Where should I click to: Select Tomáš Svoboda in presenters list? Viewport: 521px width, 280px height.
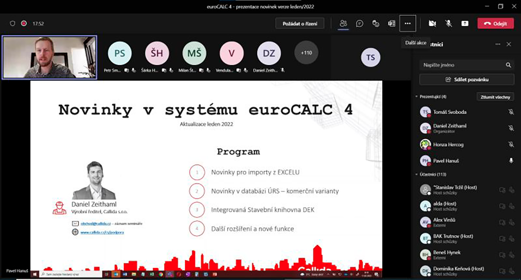click(x=467, y=112)
